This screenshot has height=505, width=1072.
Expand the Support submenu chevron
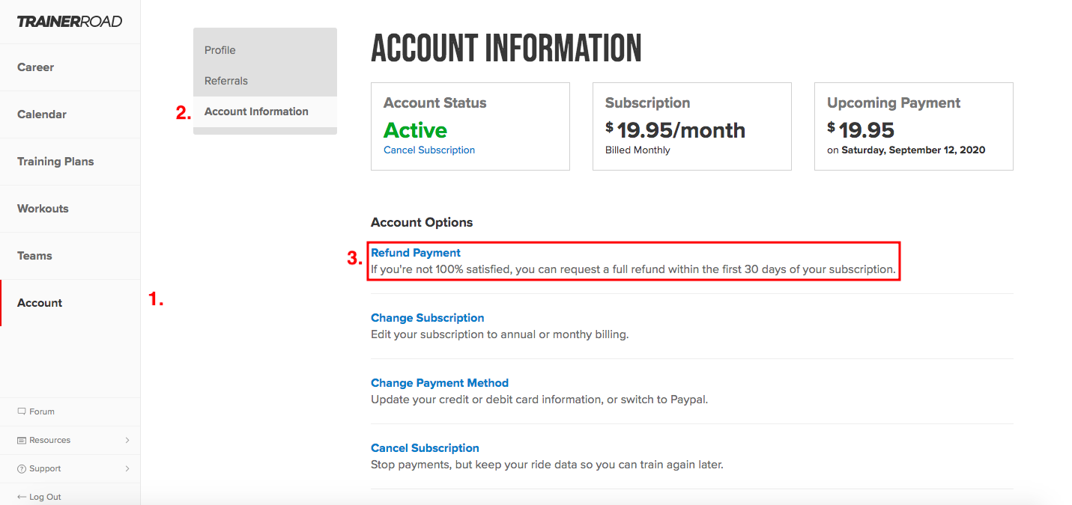click(x=127, y=468)
